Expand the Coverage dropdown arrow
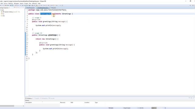 coord(31,5)
